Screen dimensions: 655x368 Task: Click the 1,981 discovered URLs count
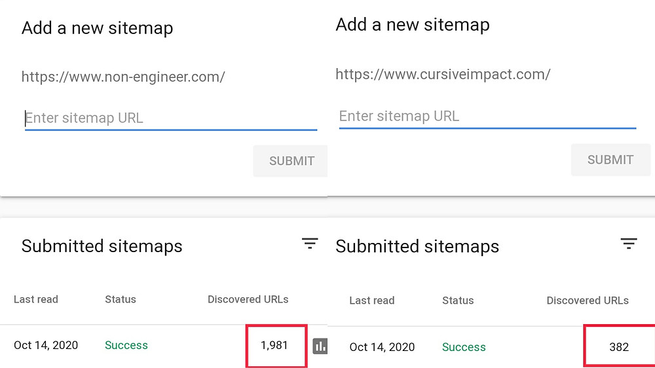(x=274, y=345)
